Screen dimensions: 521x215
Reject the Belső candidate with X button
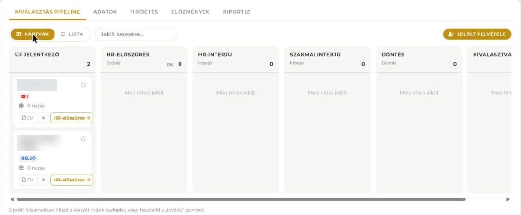pyautogui.click(x=43, y=180)
